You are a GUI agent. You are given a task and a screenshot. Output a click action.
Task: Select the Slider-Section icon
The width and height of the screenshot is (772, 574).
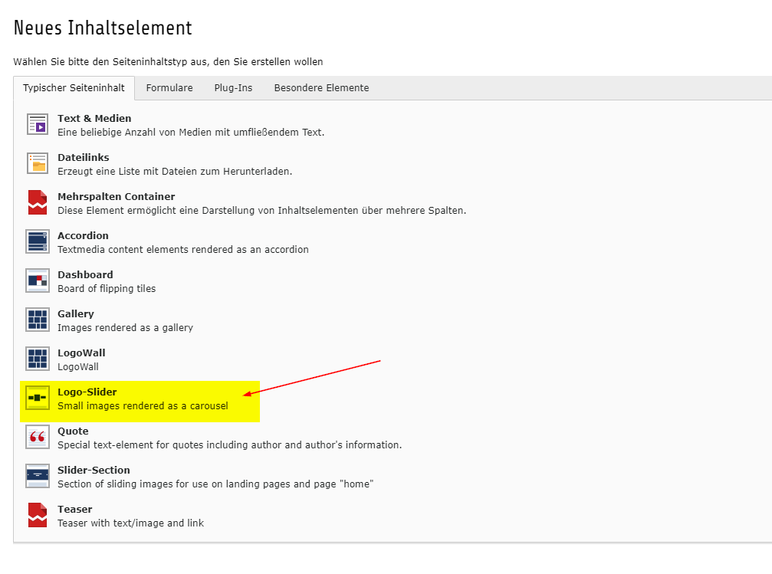[x=38, y=476]
